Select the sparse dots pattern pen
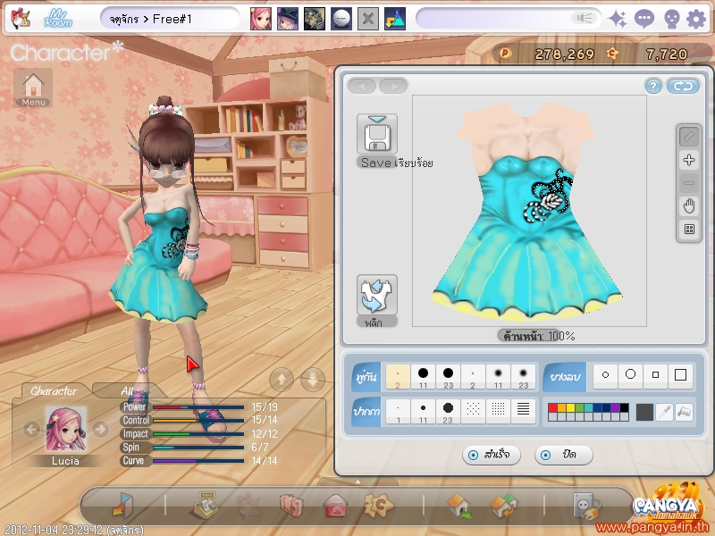Viewport: 715px width, 536px height. (473, 412)
